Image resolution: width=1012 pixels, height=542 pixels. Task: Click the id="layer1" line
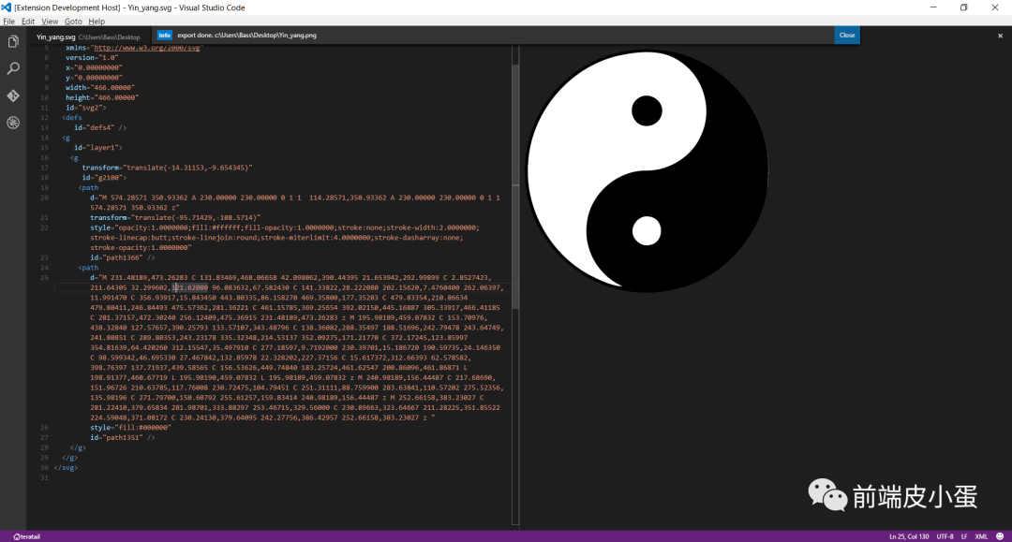pyautogui.click(x=98, y=148)
